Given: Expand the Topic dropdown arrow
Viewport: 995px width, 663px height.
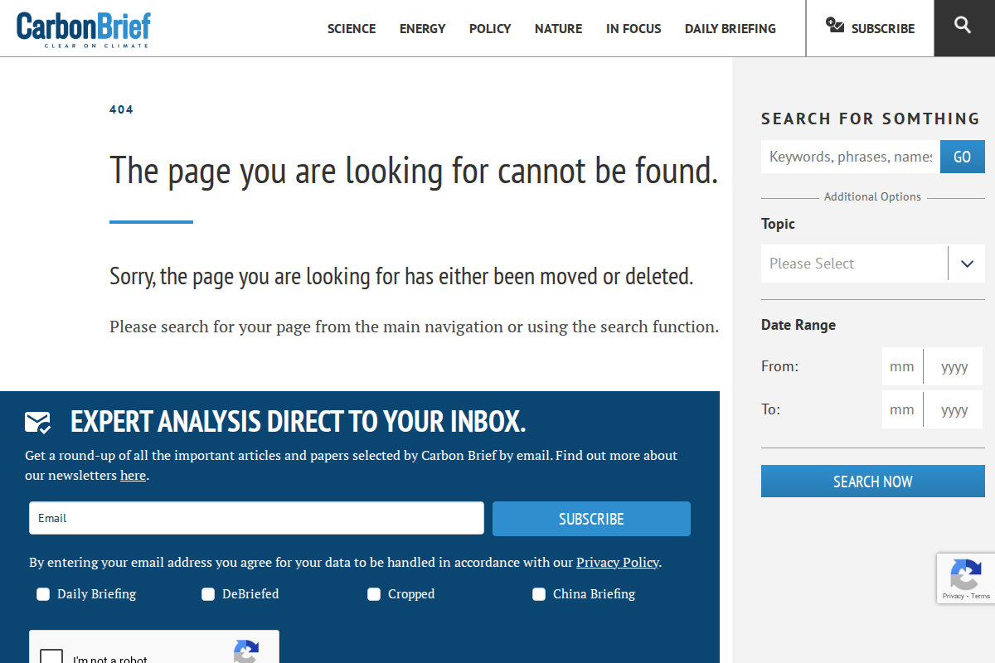Looking at the screenshot, I should [x=967, y=264].
